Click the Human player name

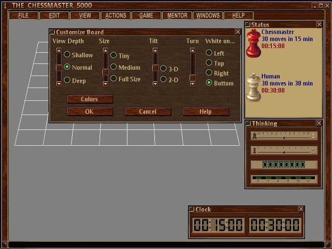(x=271, y=76)
